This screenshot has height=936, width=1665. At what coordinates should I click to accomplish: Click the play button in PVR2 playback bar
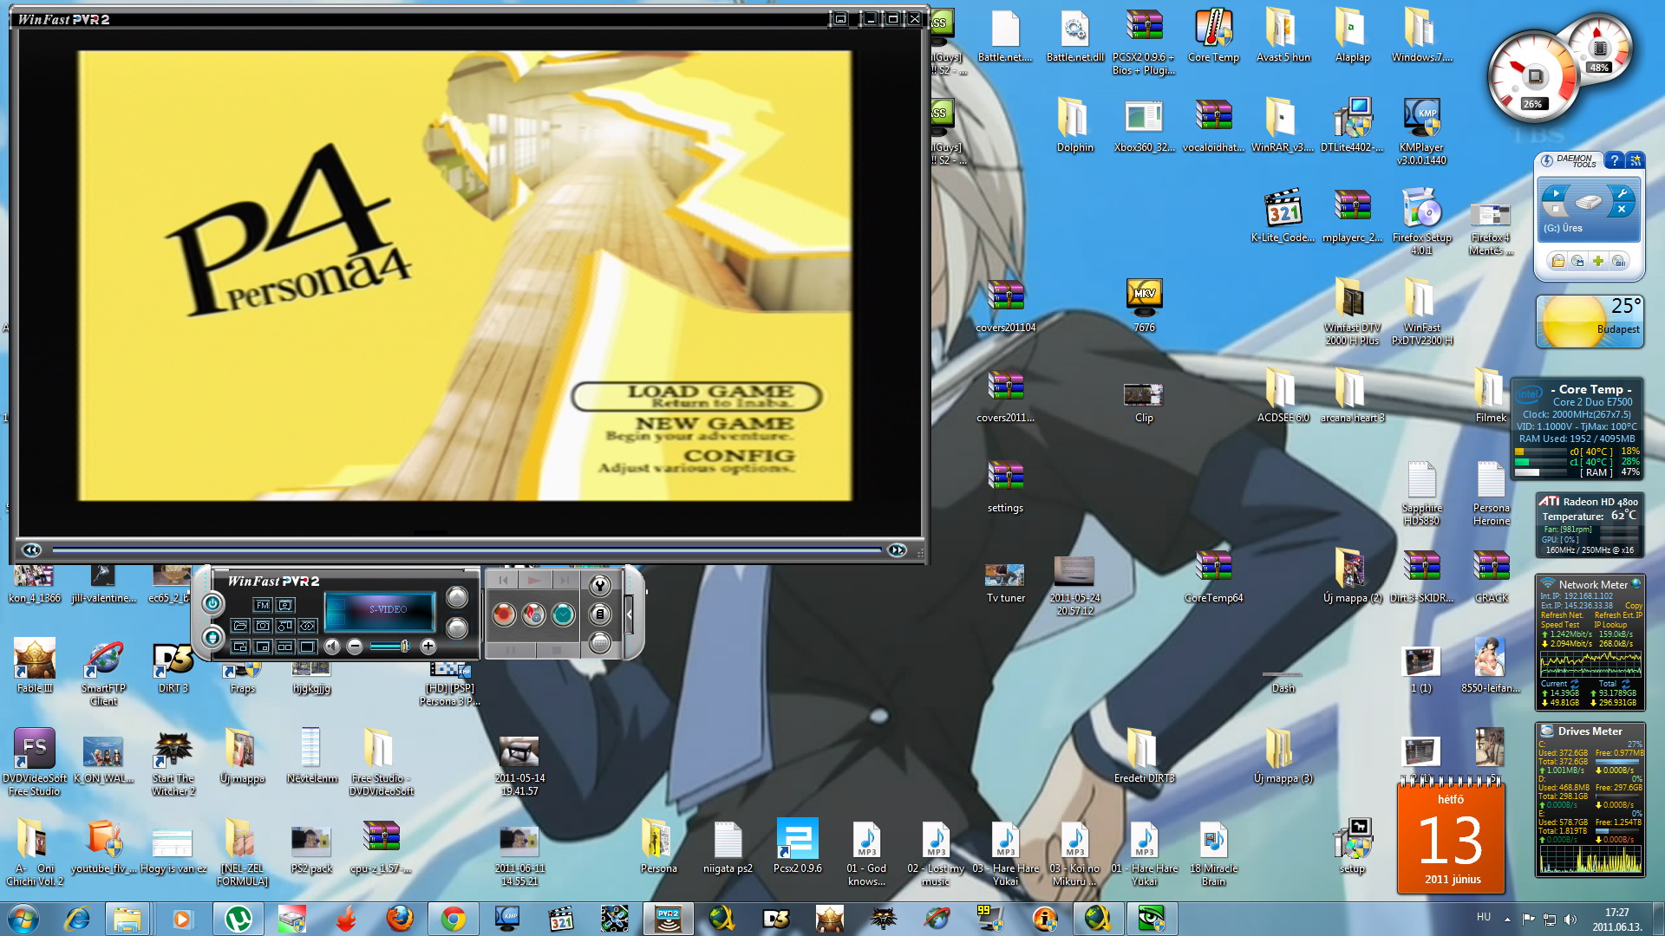[534, 580]
